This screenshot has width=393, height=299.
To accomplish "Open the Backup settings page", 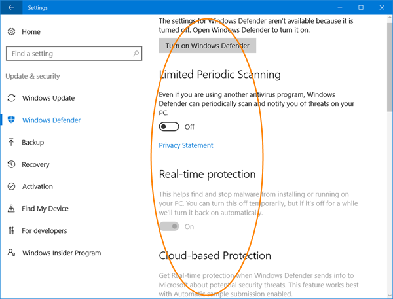I will pyautogui.click(x=33, y=143).
